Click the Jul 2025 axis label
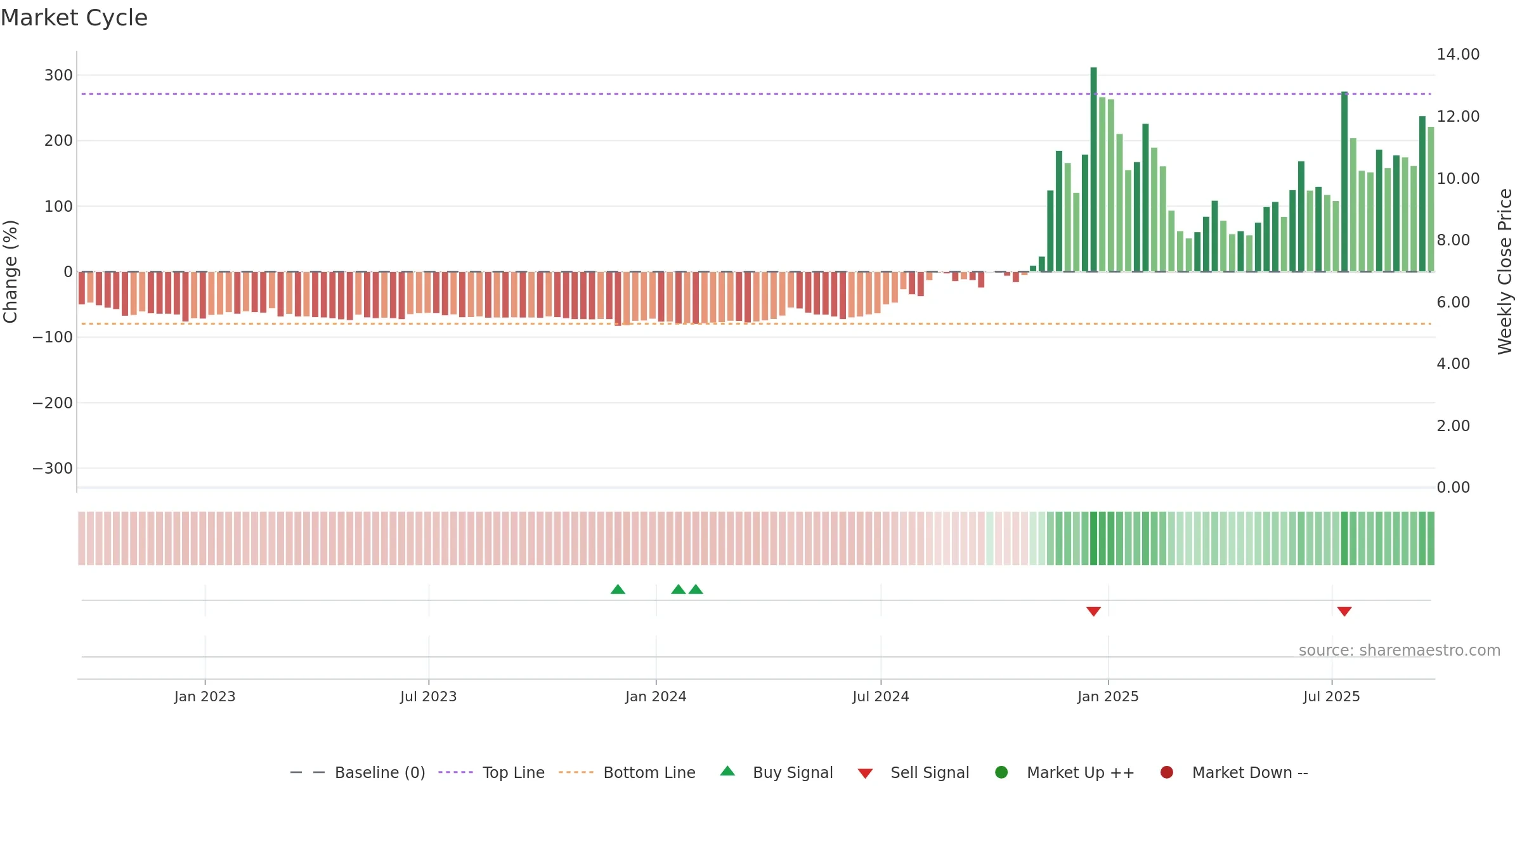Screen dimensions: 1522x856 point(1332,697)
